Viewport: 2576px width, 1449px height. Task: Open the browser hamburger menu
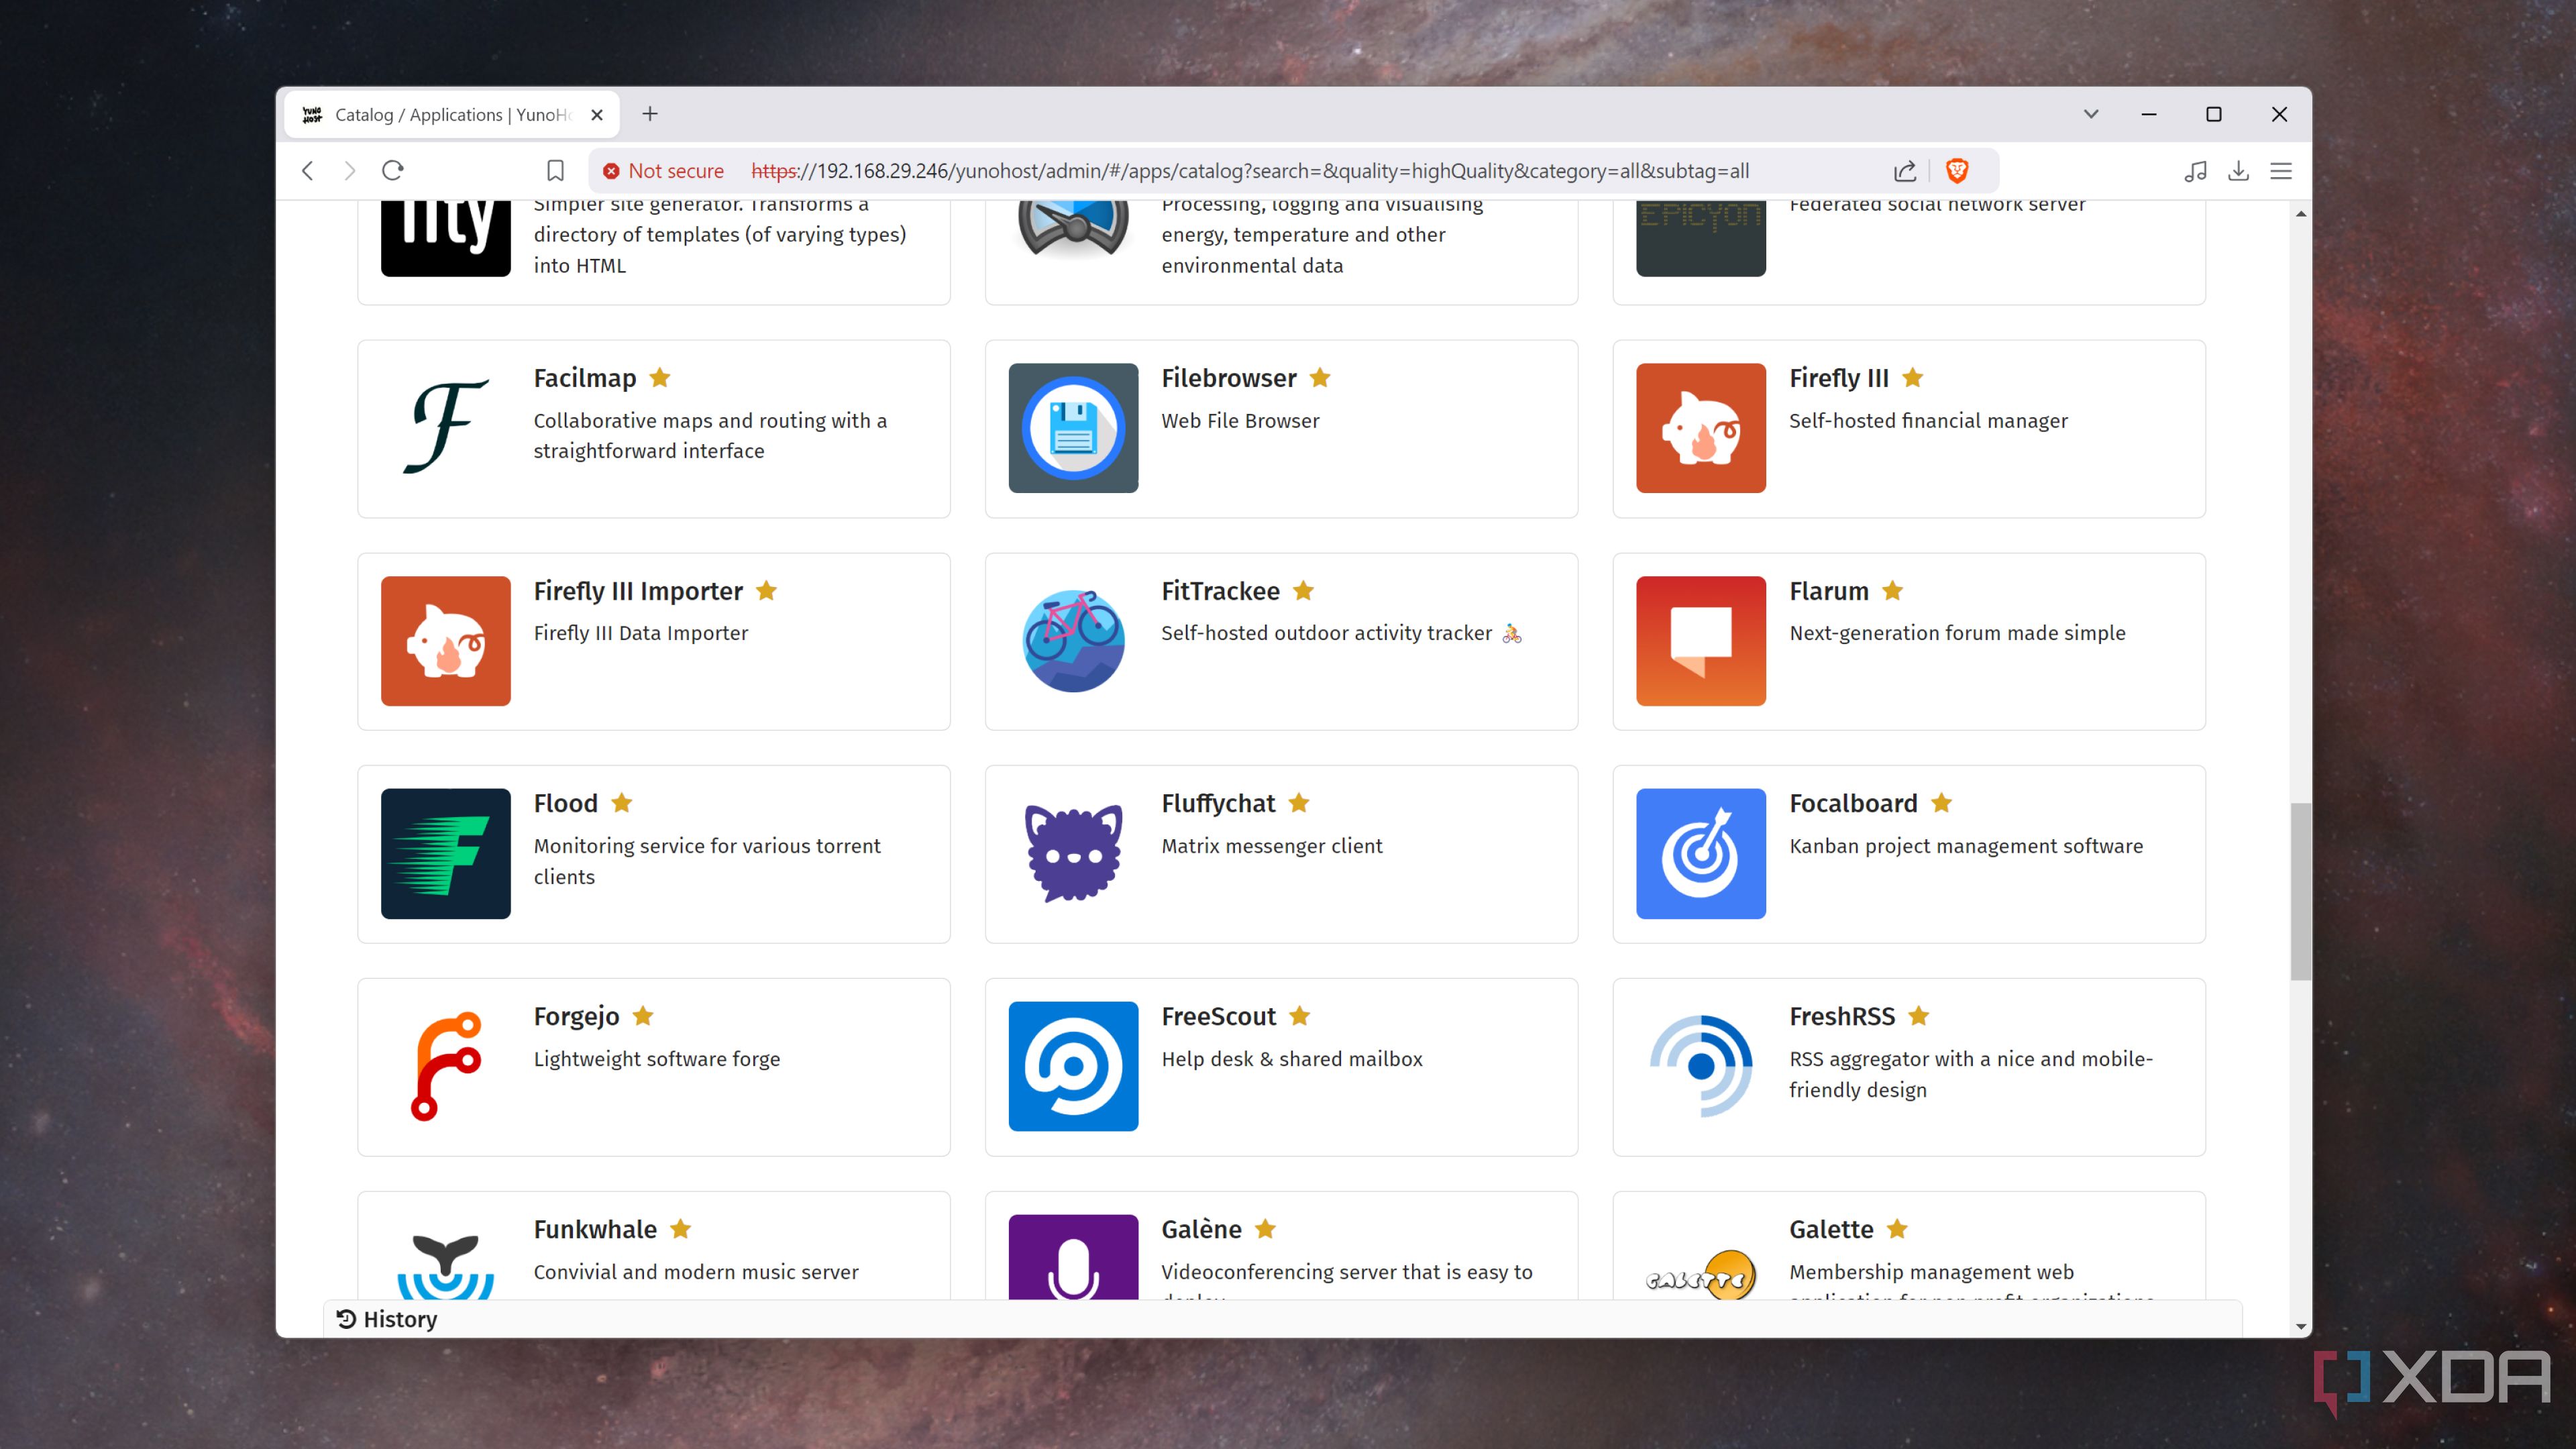pyautogui.click(x=2281, y=171)
